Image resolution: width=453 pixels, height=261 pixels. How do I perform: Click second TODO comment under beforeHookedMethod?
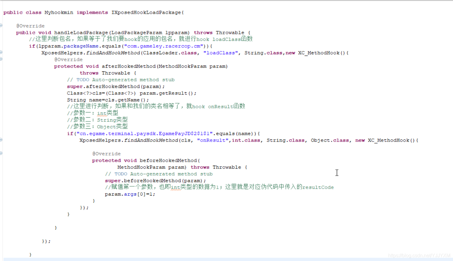[x=159, y=174]
